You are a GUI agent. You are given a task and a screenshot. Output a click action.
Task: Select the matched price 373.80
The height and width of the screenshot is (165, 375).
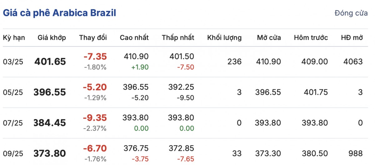[x=50, y=154]
